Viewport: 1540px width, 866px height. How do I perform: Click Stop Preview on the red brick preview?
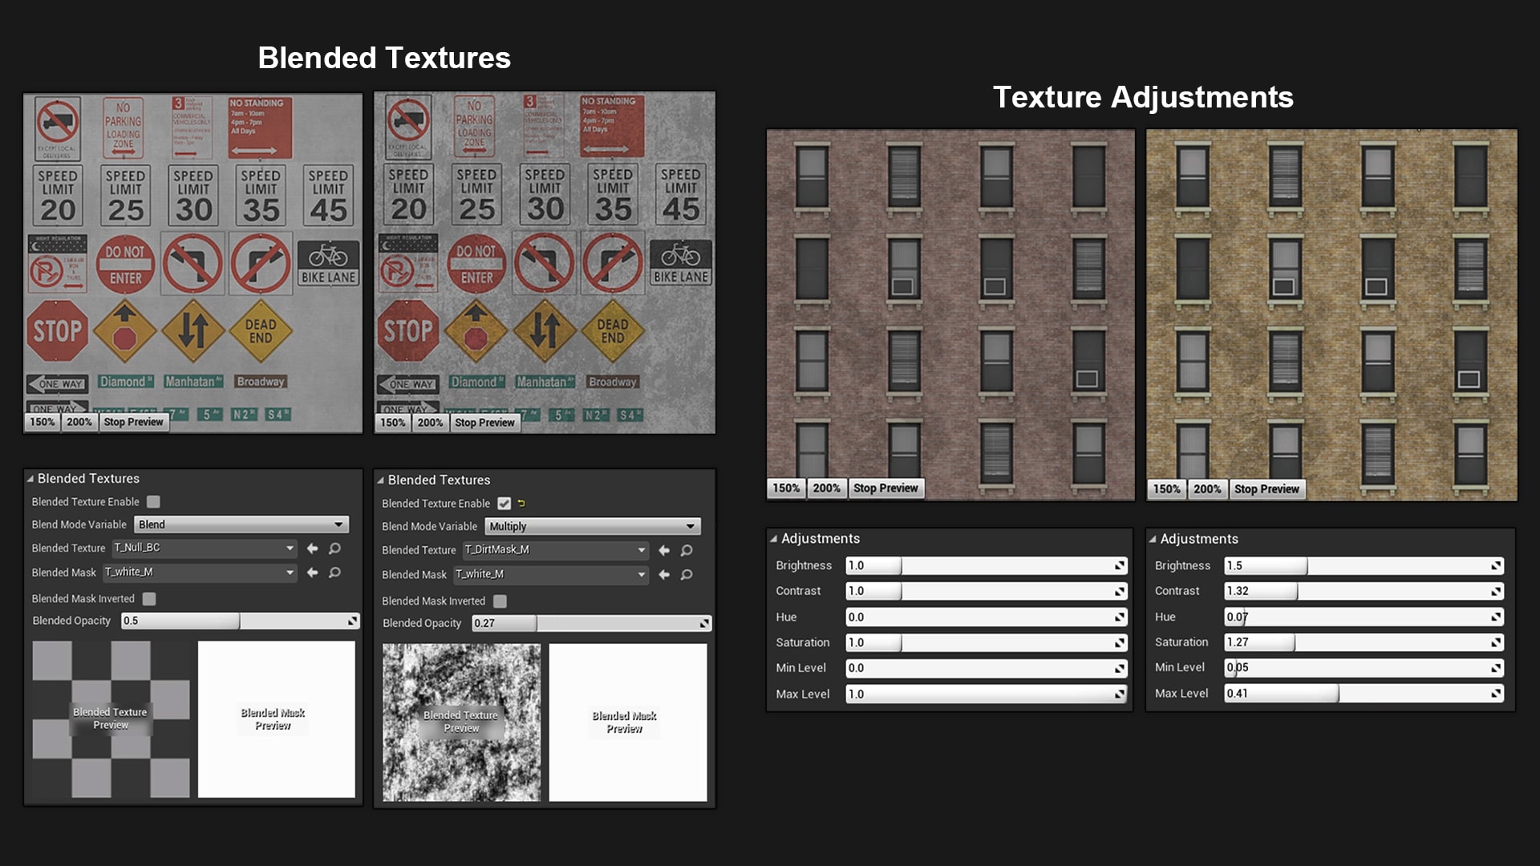click(885, 488)
